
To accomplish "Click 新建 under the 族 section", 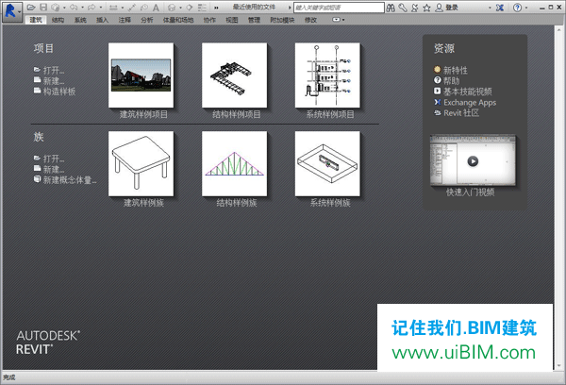I will (53, 169).
